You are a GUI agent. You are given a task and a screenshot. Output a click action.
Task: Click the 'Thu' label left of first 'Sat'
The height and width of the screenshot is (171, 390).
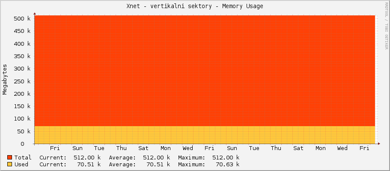point(122,148)
